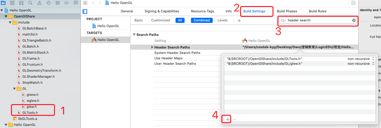Select GLGeometryTransform.h header file

point(39,70)
